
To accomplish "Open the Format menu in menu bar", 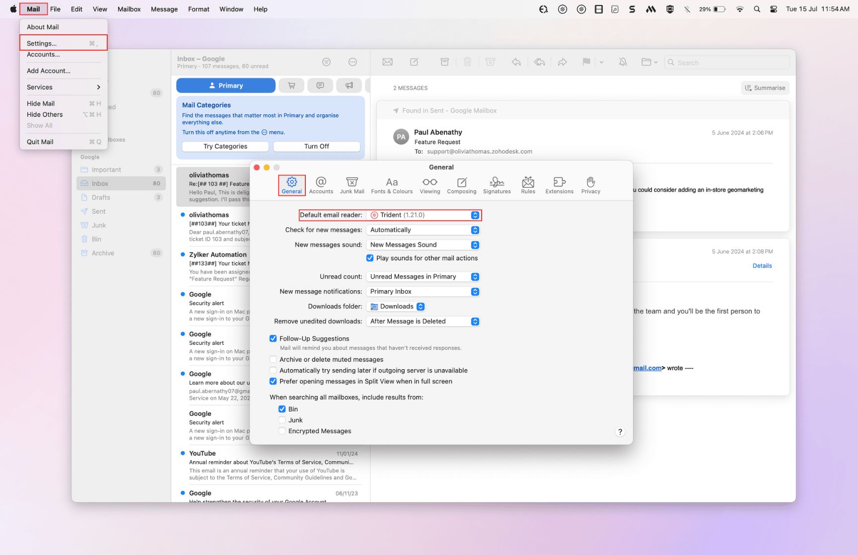I will pyautogui.click(x=199, y=9).
